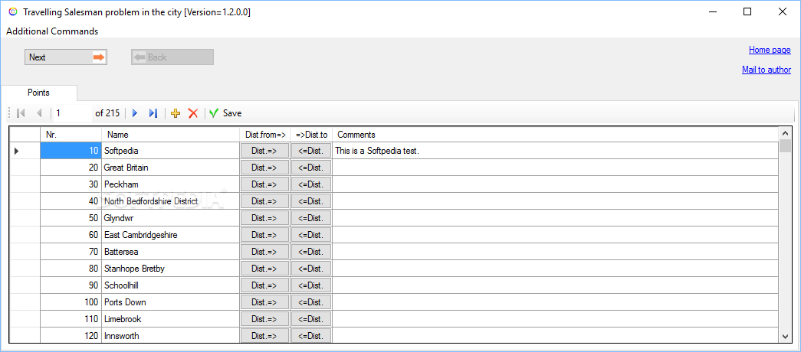Go to the first record
The image size is (801, 352).
pos(21,113)
